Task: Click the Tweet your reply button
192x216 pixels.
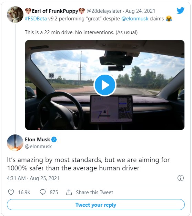Action: point(96,205)
